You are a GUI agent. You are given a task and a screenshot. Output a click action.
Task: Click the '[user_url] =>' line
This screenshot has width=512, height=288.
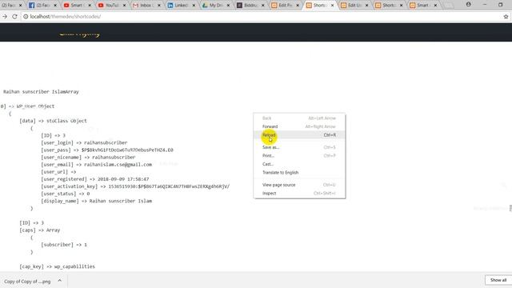tap(58, 172)
